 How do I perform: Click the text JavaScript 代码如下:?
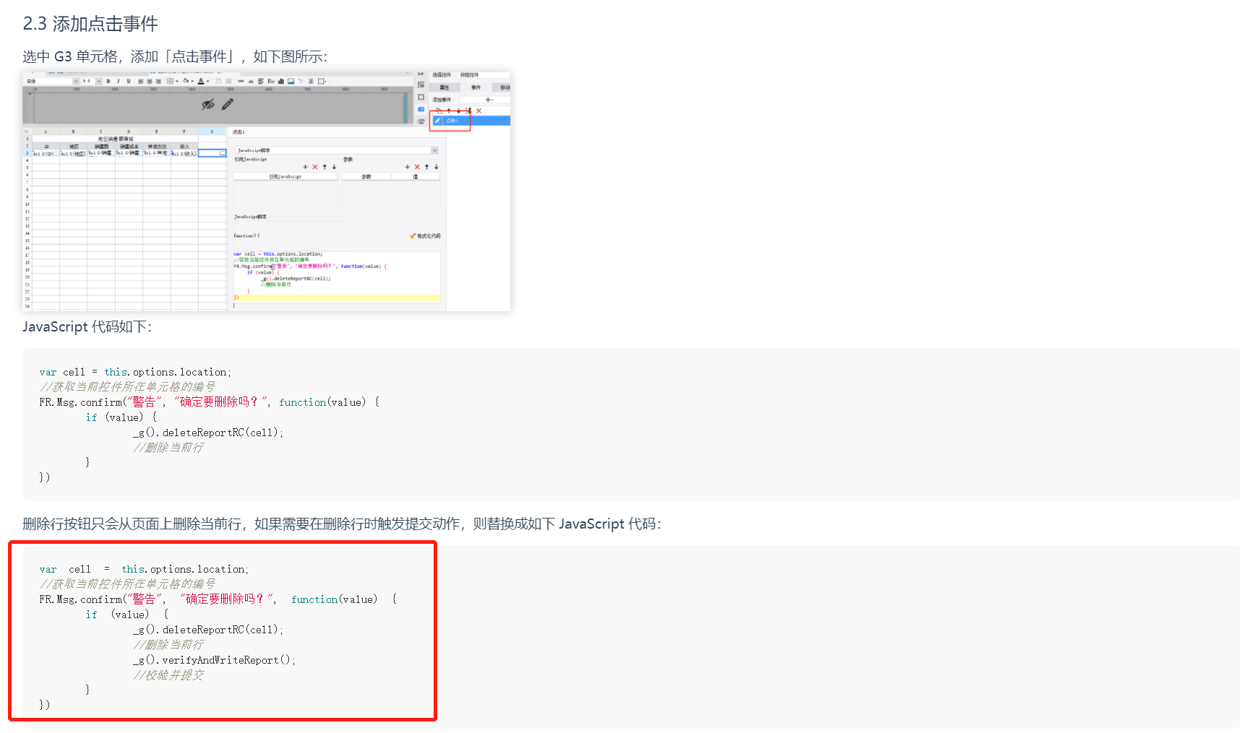click(x=87, y=326)
